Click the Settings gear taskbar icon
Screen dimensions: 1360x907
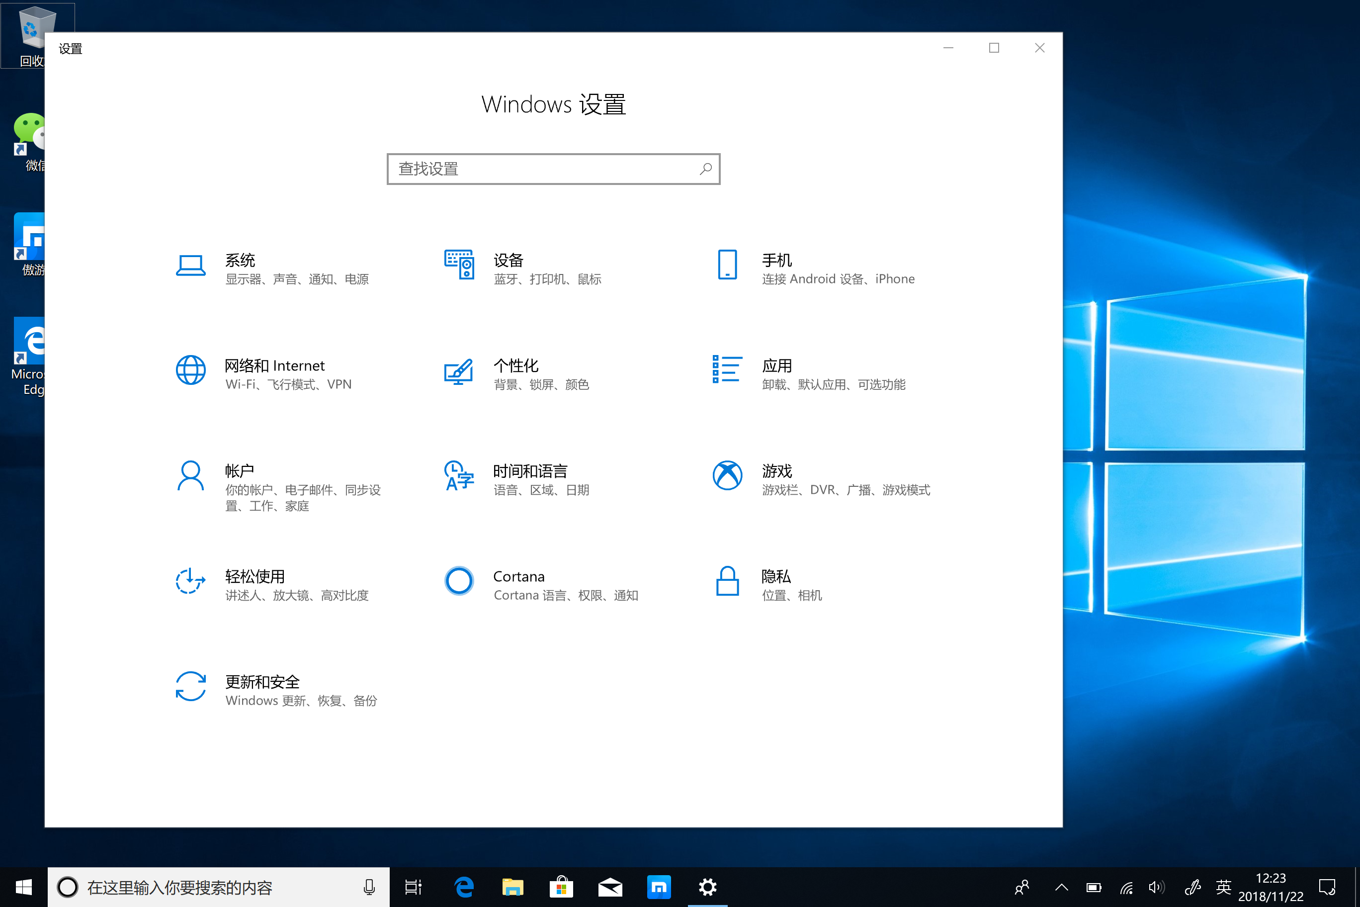point(707,887)
